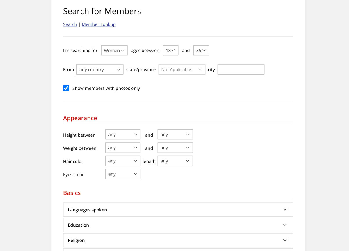349x251 pixels.
Task: Expand the Religion section
Action: pos(178,240)
